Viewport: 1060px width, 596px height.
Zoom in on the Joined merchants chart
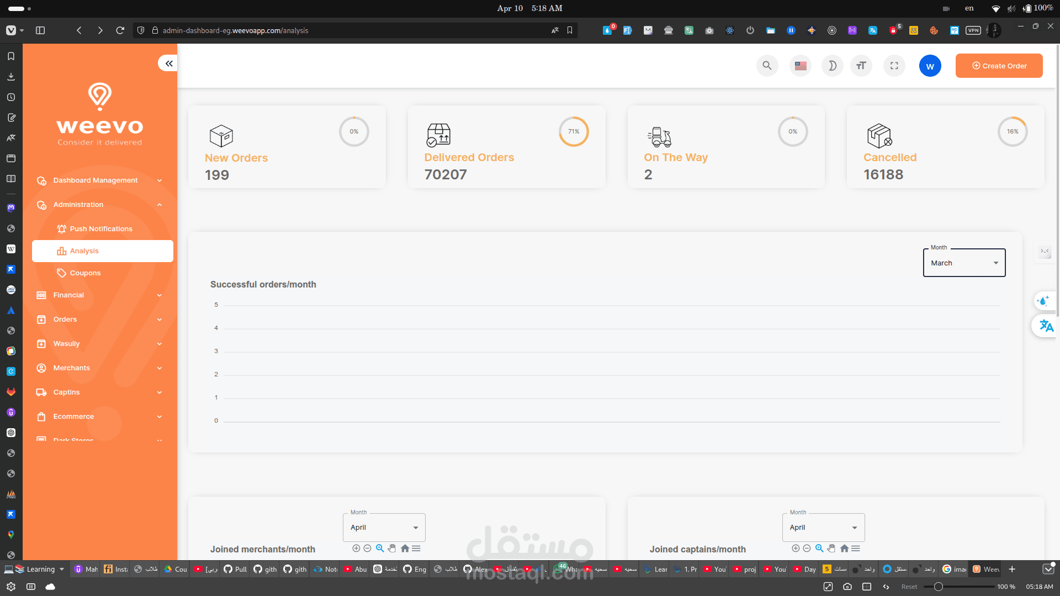379,548
